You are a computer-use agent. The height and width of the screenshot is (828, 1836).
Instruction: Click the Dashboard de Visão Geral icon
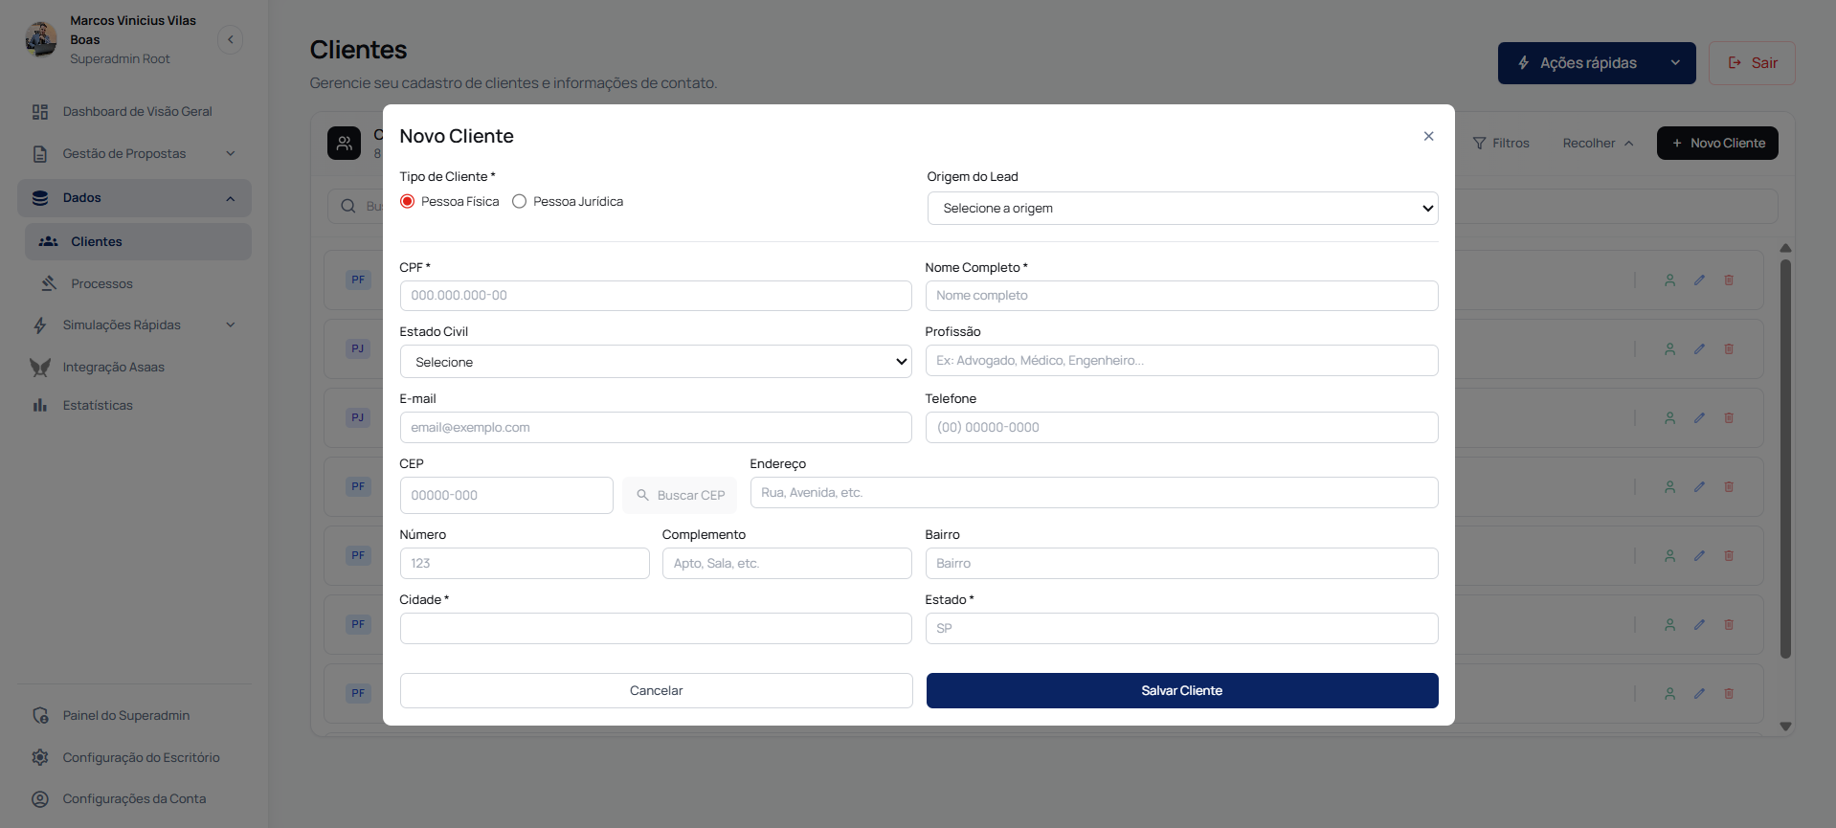(39, 112)
